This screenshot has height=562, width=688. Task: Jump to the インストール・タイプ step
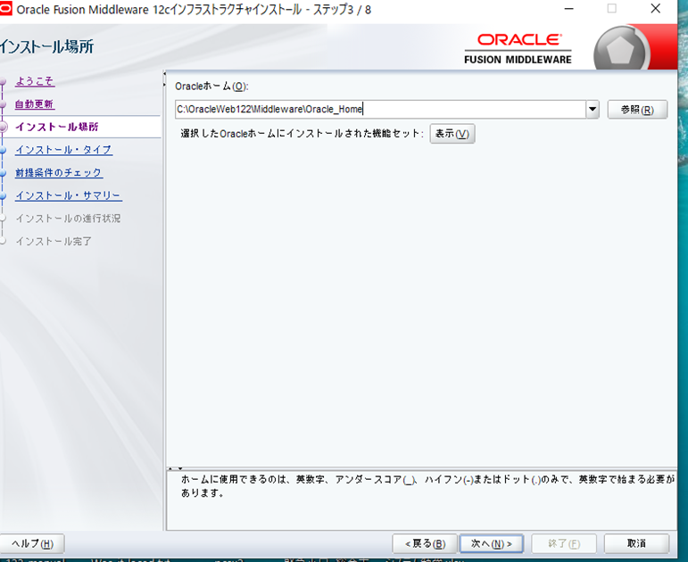(x=63, y=150)
